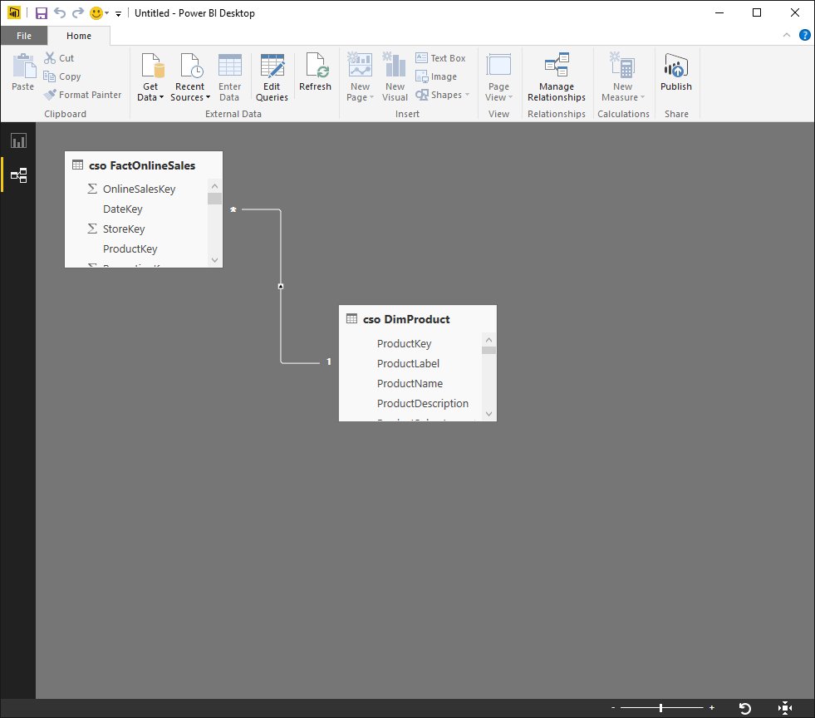Switch to the Home ribbon tab
Screen dimensions: 815x718
(79, 36)
